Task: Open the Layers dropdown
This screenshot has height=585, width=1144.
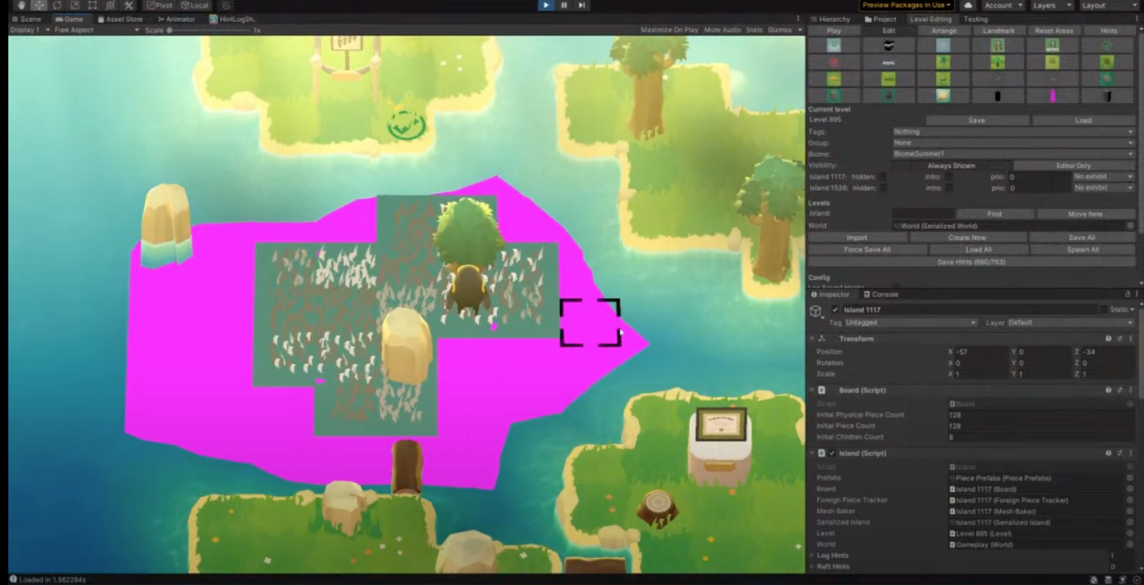Action: [x=1052, y=5]
